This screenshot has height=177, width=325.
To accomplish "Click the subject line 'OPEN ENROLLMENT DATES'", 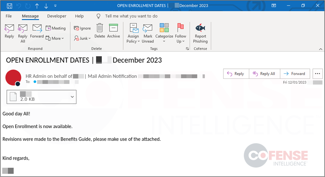I will (x=48, y=60).
